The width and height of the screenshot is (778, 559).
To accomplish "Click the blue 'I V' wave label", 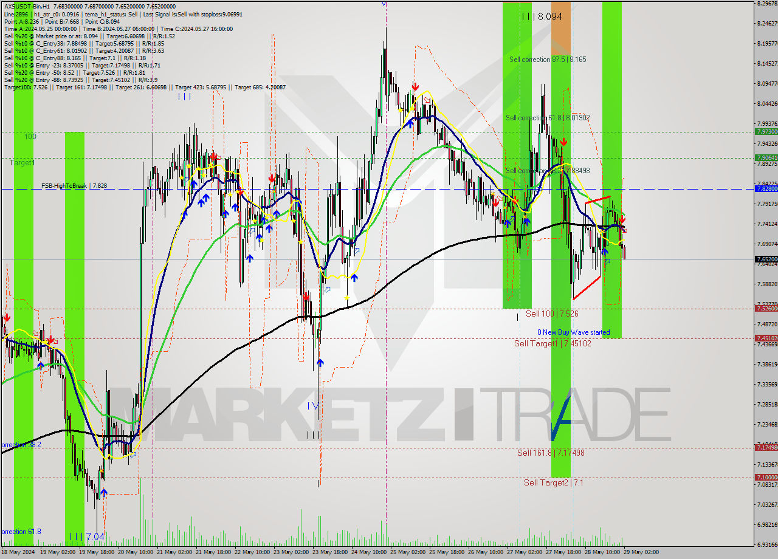I will coord(313,405).
